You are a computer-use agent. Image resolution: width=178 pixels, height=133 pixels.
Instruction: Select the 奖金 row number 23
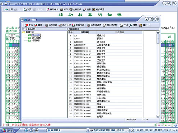[x=105, y=104]
